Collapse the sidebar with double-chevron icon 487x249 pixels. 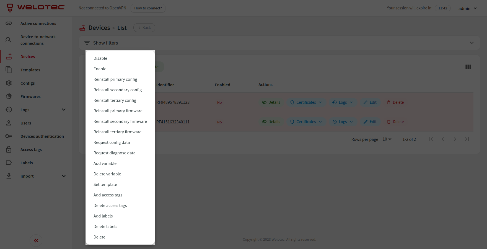[x=36, y=240]
